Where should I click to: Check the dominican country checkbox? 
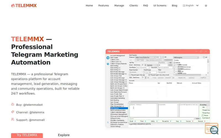click(174, 67)
